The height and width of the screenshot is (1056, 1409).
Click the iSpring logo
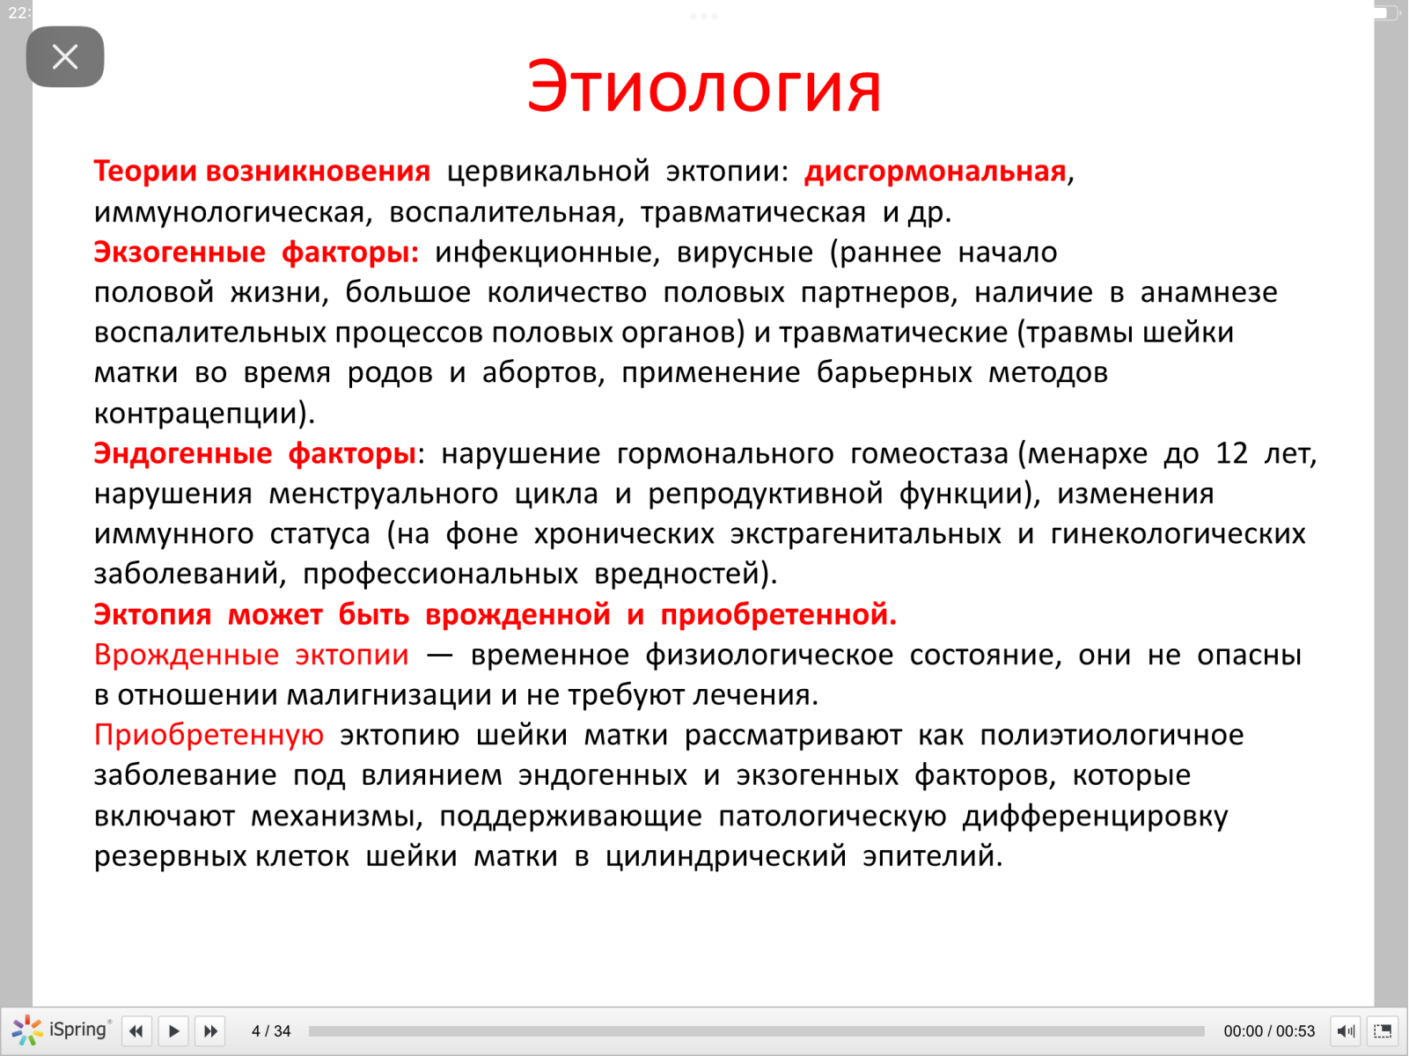click(62, 1030)
